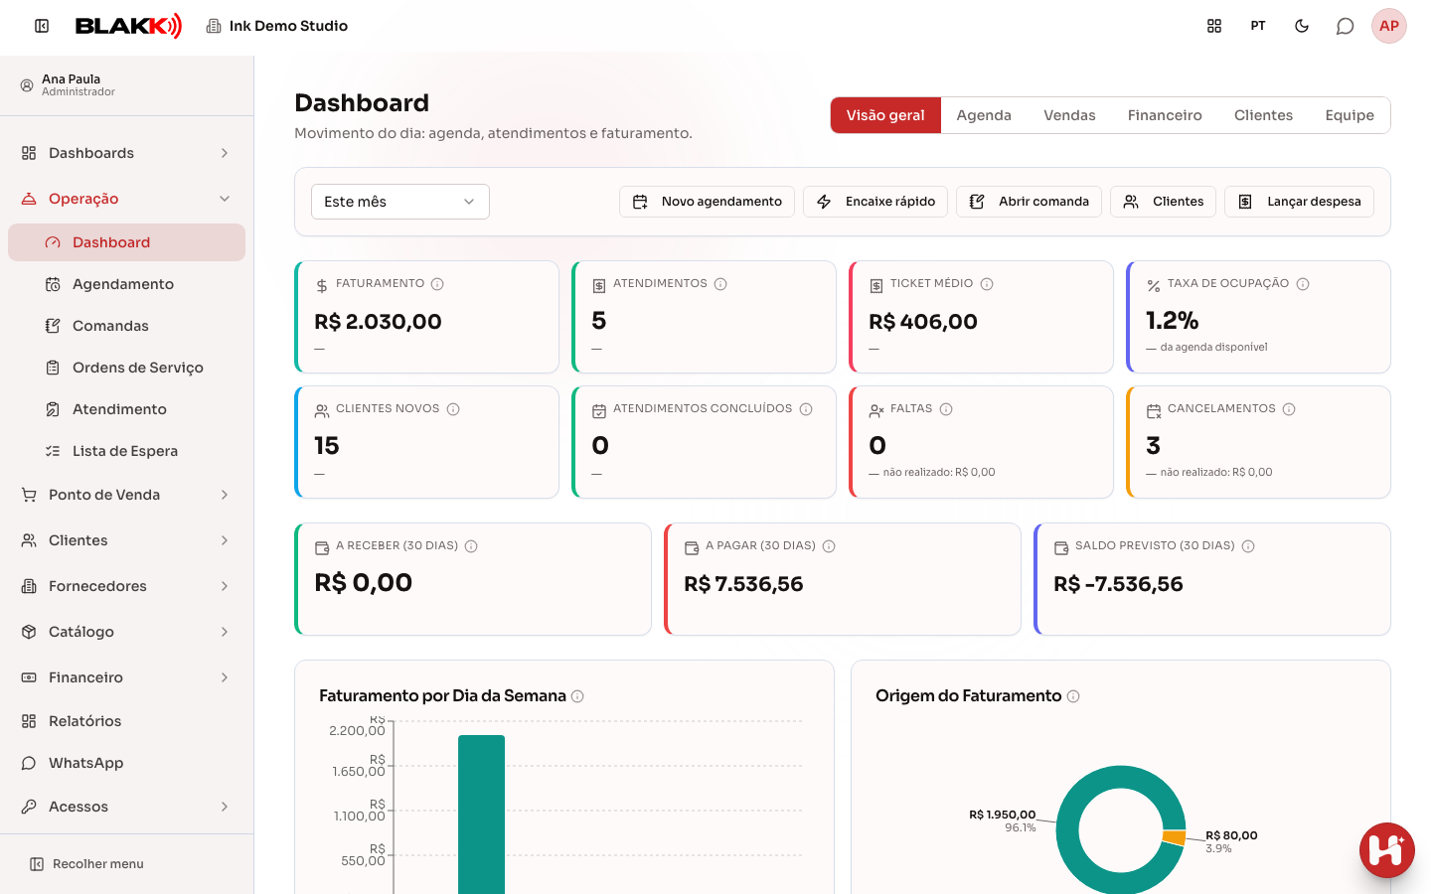This screenshot has height=894, width=1431.
Task: Switch to the Agenda tab
Action: (x=984, y=115)
